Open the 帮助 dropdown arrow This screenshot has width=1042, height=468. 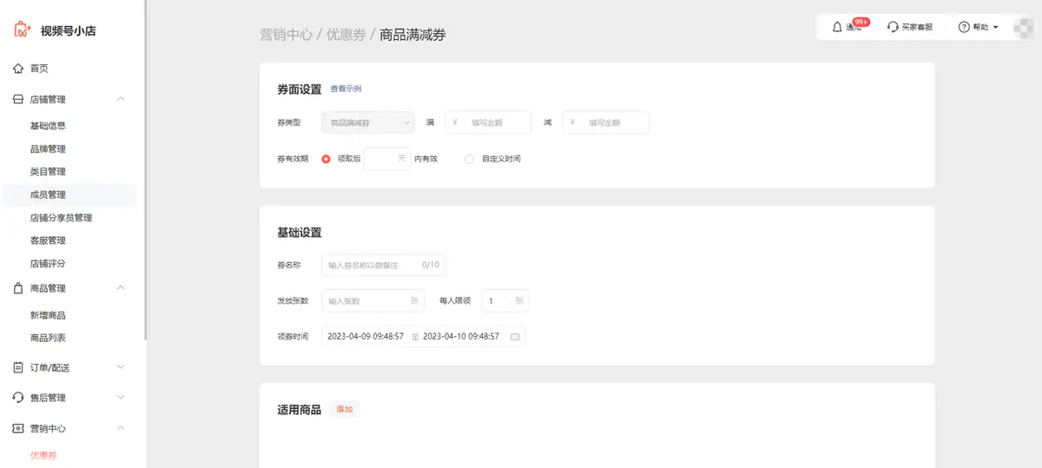click(996, 27)
